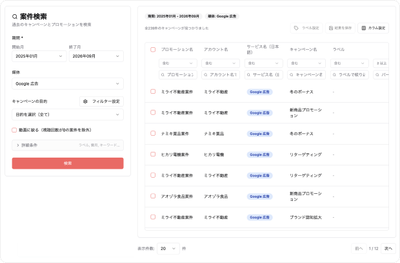The height and width of the screenshot is (263, 400).
Task: Click the save icon in 結果を保存 button
Action: coord(331,28)
